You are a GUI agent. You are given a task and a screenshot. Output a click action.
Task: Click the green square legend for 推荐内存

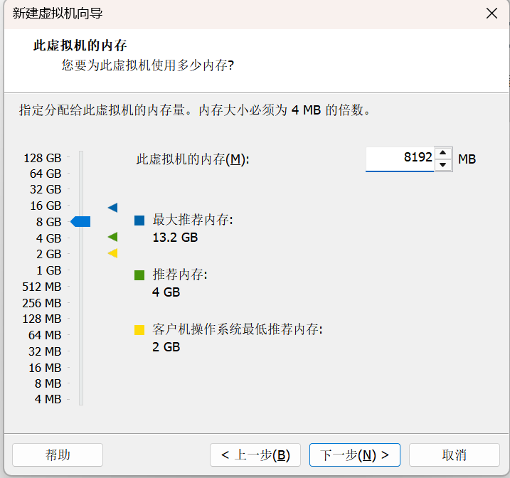(x=139, y=275)
